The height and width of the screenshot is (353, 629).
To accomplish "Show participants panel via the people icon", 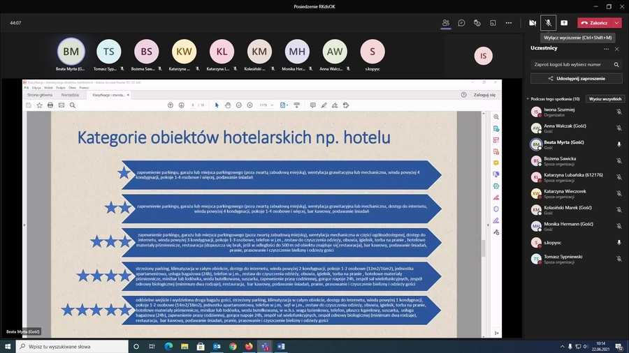I will pos(446,22).
